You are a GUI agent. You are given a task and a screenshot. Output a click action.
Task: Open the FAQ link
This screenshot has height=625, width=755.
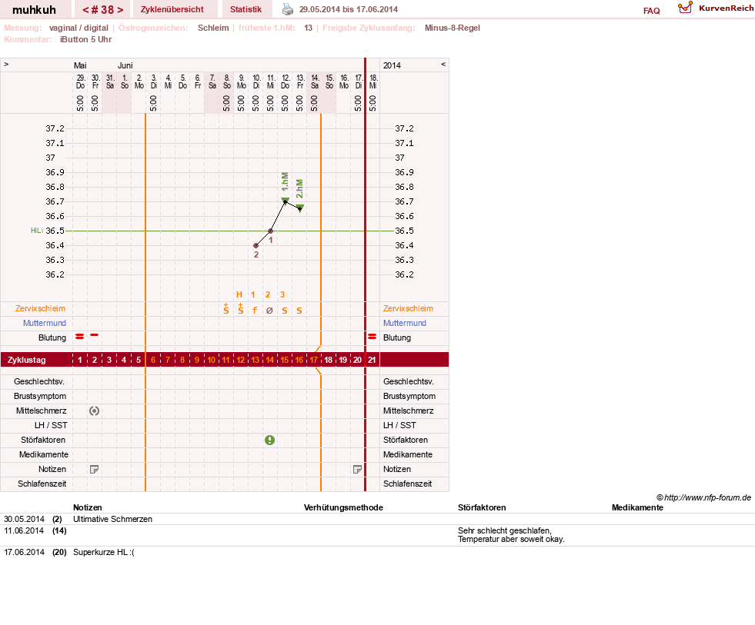click(651, 11)
